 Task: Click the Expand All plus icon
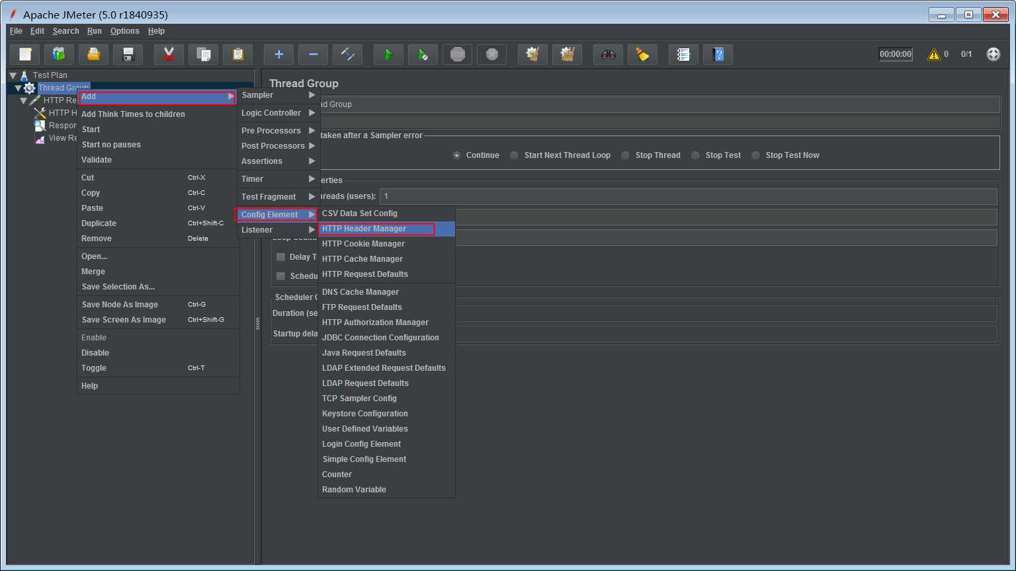point(278,54)
